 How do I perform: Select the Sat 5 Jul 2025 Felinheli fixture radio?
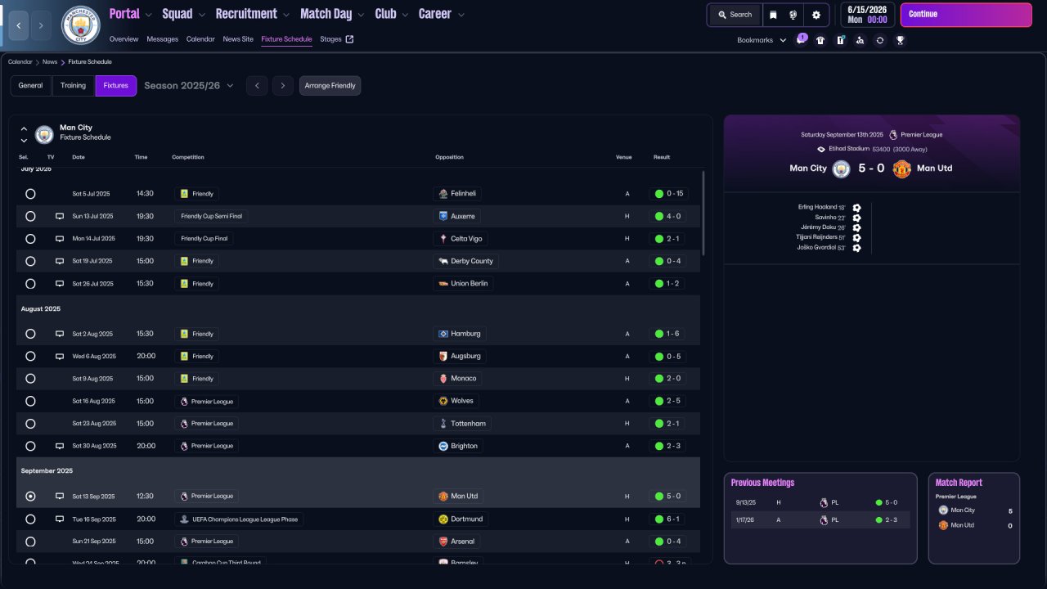(30, 194)
